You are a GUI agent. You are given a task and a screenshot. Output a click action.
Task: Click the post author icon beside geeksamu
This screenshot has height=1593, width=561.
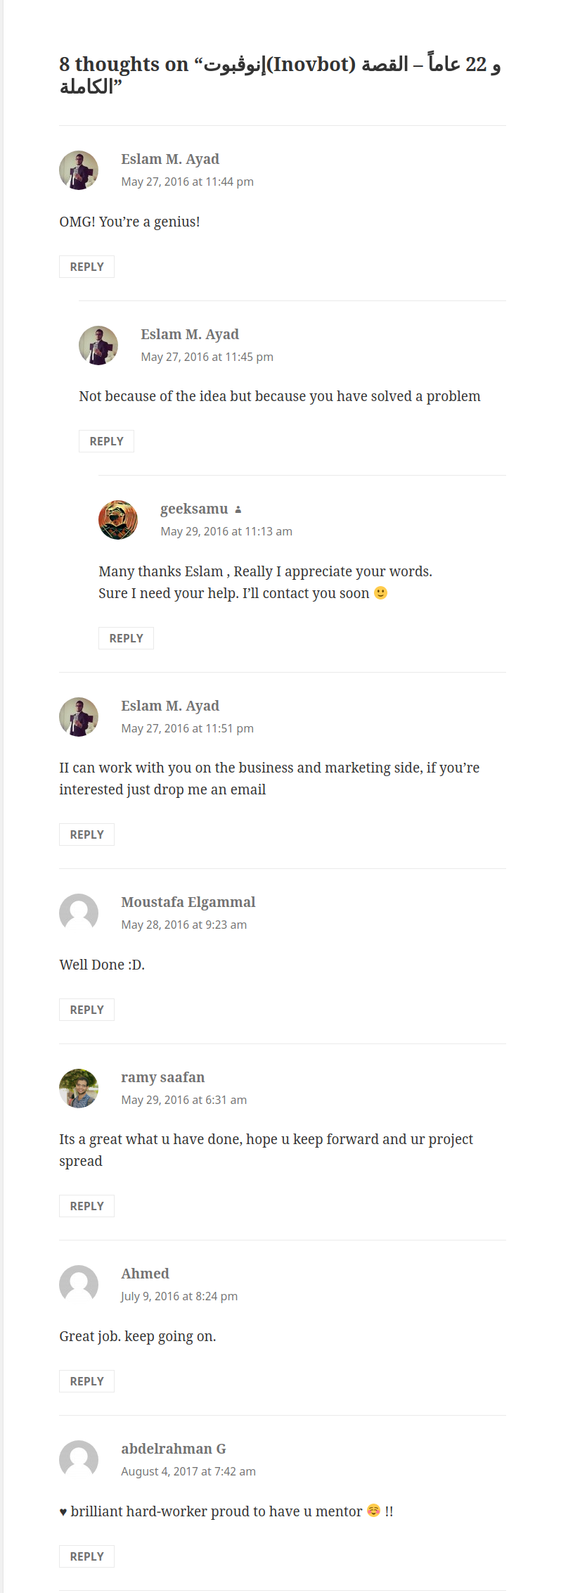(238, 509)
